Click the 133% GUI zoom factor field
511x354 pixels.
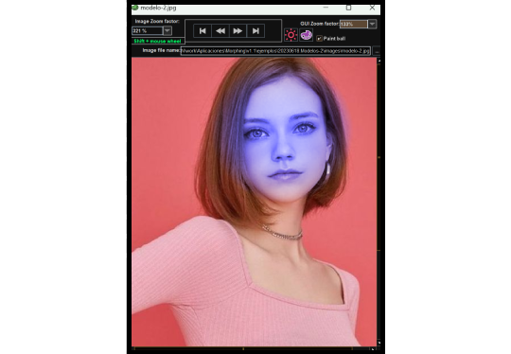354,24
